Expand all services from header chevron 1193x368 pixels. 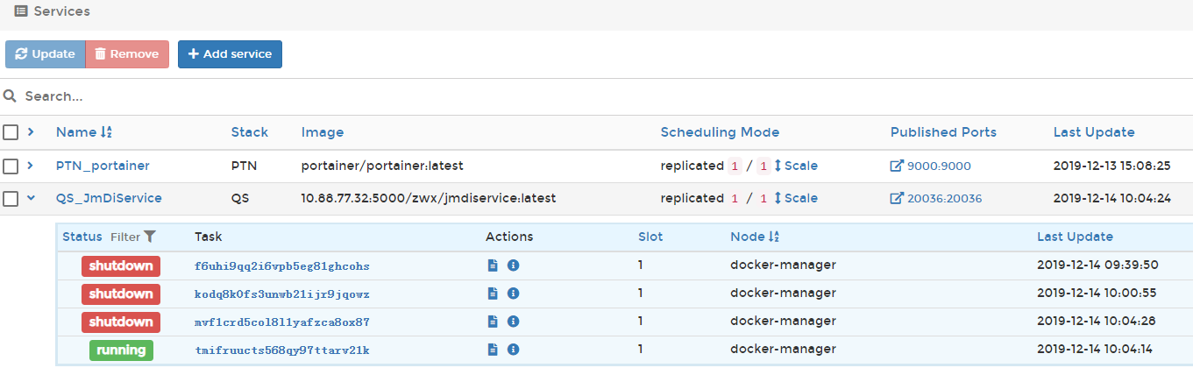[x=31, y=132]
